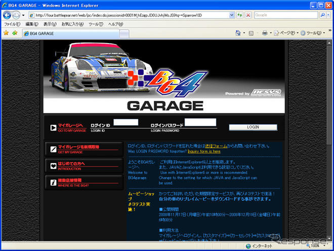334x251 pixels.
Task: Click the ■公開期間 heading text
Action: (169, 209)
